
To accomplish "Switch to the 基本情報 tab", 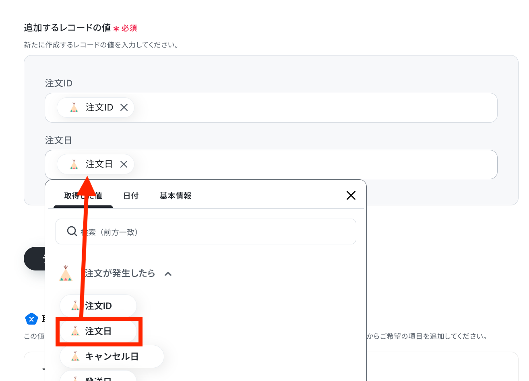I will click(x=175, y=196).
